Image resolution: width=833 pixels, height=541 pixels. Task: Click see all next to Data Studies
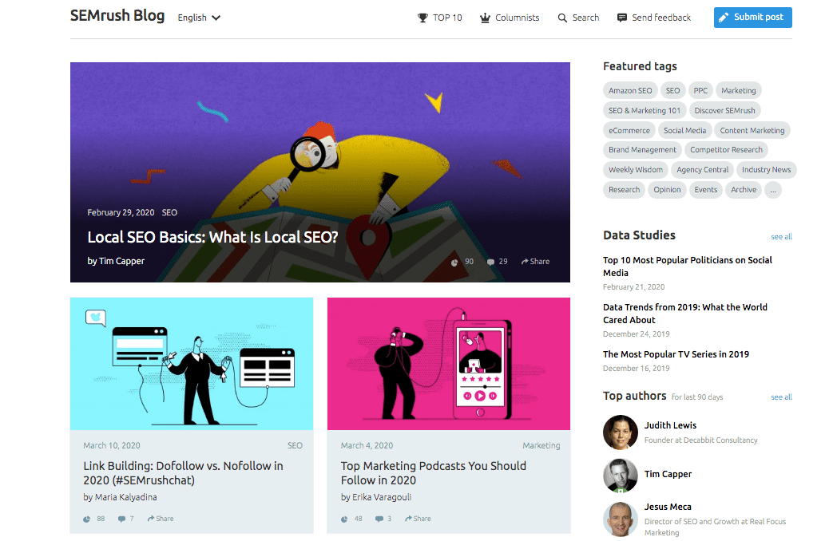pyautogui.click(x=781, y=237)
